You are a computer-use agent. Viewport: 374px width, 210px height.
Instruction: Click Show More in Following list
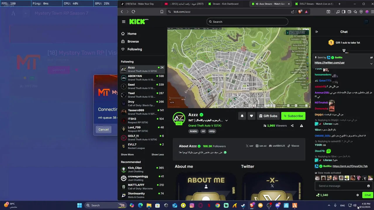click(127, 155)
